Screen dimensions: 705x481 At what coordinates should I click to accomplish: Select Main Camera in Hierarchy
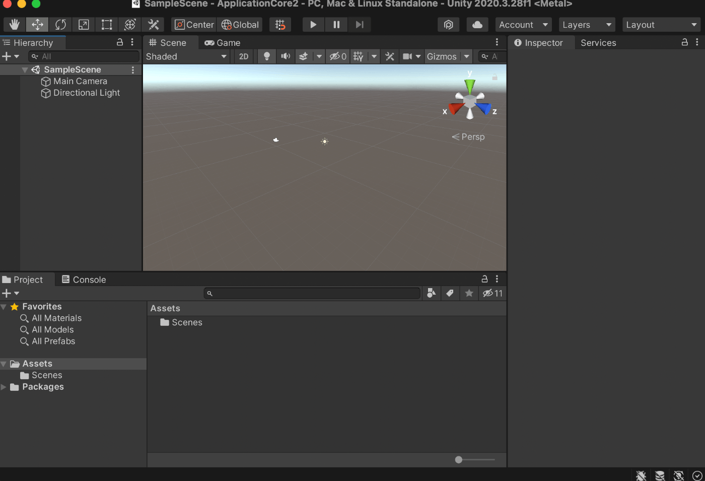pyautogui.click(x=74, y=81)
